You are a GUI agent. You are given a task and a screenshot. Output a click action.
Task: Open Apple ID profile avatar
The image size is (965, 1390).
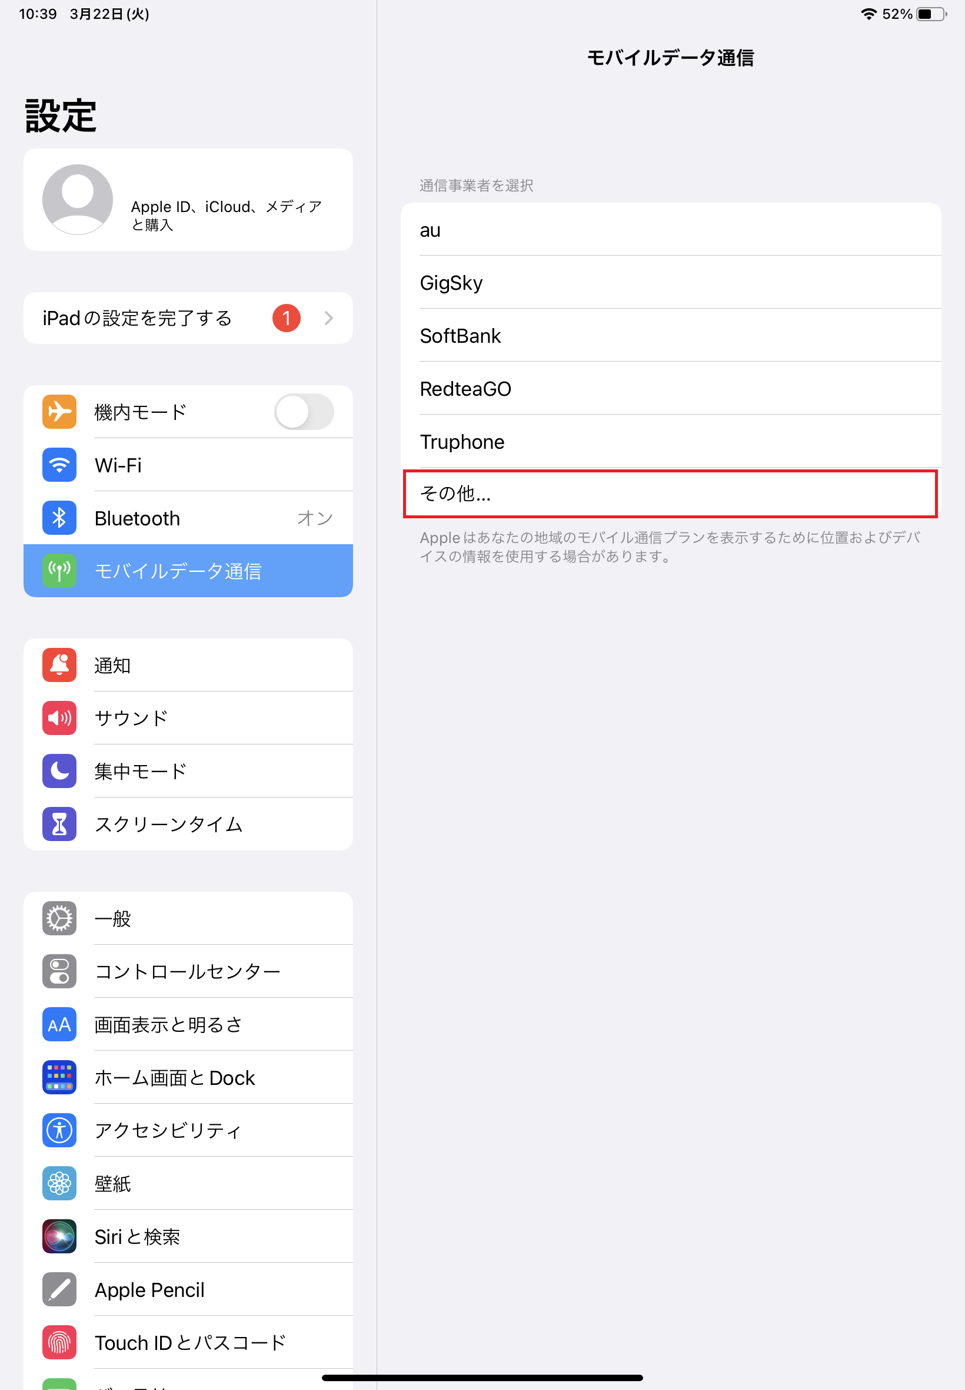coord(78,200)
